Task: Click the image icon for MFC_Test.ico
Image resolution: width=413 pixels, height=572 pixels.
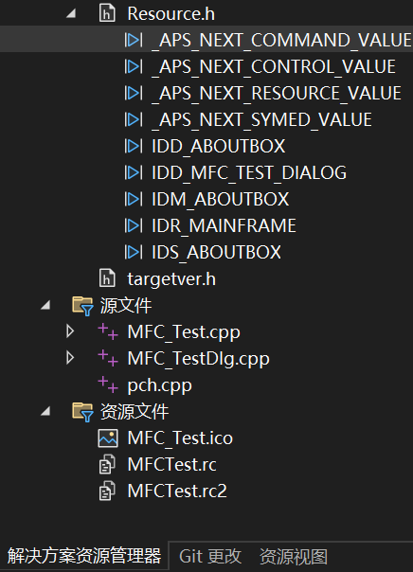Action: (108, 438)
